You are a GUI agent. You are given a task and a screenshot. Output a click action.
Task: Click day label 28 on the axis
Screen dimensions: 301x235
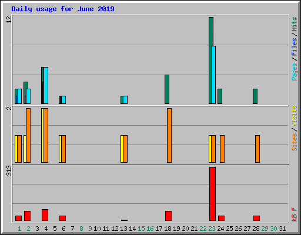pos(256,229)
